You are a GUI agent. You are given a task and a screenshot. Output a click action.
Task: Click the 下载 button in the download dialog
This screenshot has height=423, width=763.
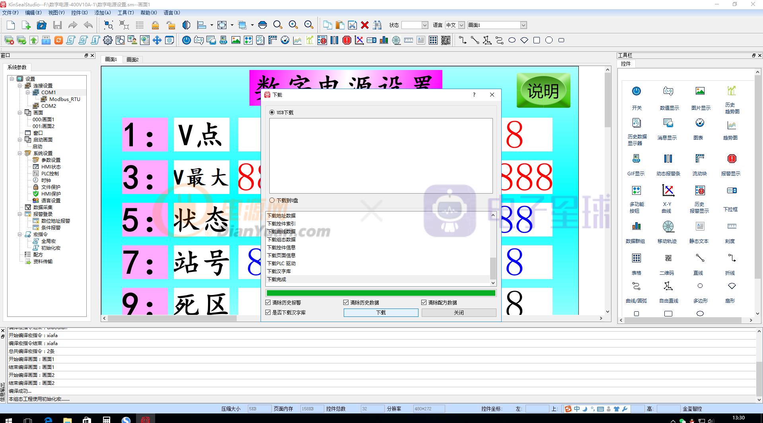point(380,312)
